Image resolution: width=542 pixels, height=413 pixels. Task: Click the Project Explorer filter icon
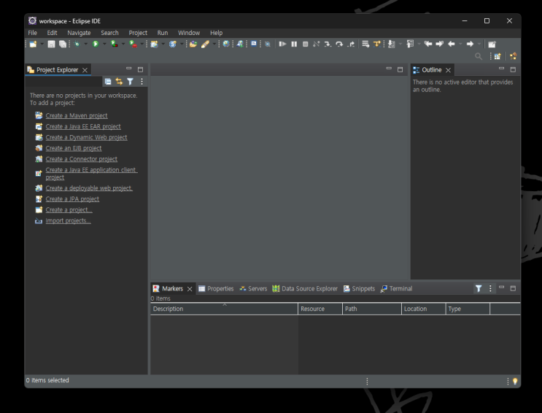[130, 82]
